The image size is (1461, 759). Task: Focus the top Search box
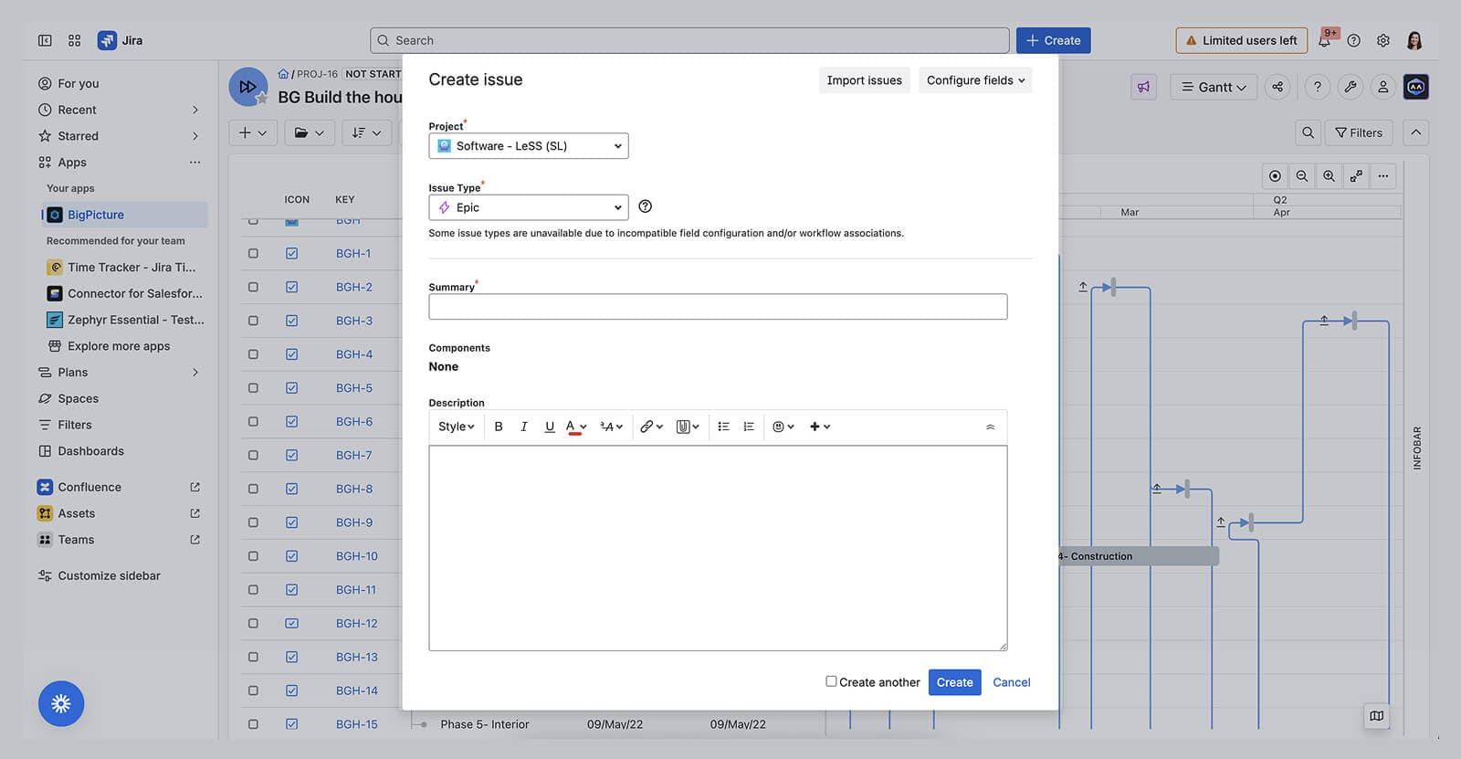tap(689, 40)
